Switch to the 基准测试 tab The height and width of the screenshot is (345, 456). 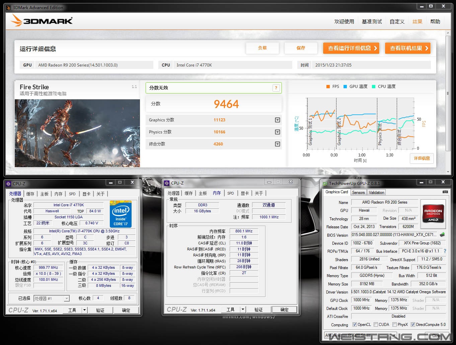(372, 21)
